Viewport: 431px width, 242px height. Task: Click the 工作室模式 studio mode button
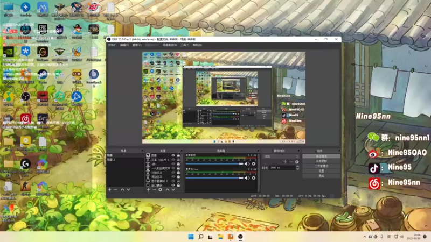[x=321, y=166]
